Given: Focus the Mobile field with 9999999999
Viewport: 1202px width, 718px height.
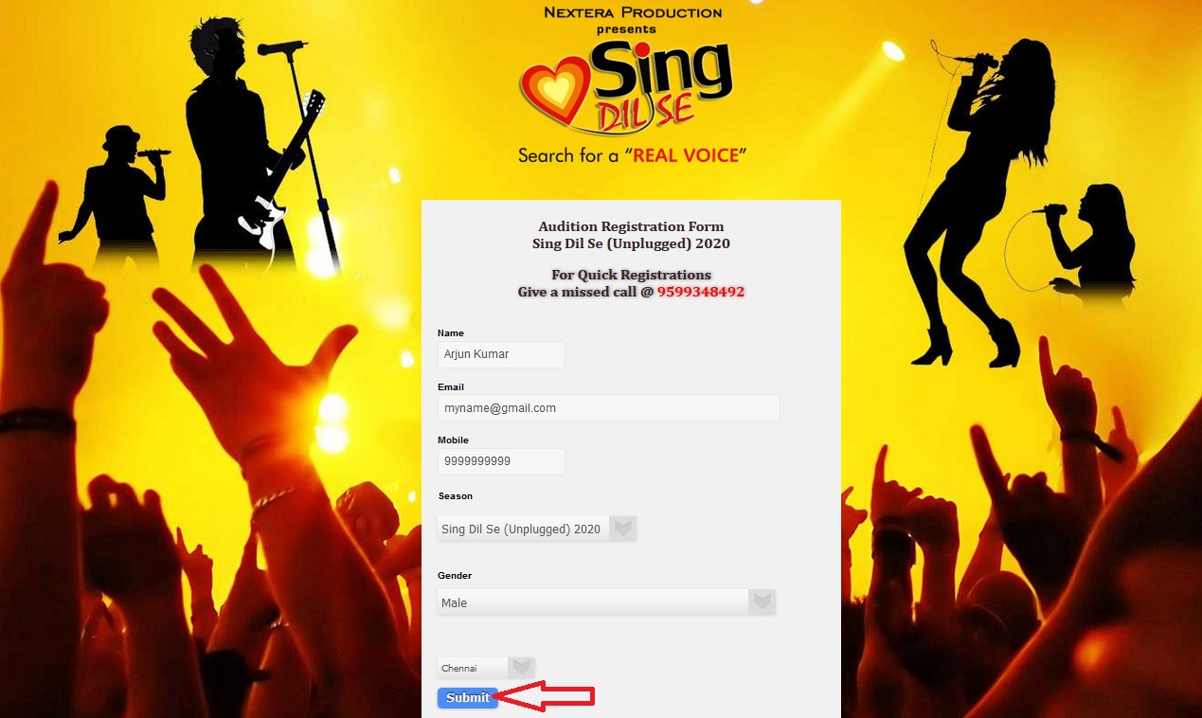Looking at the screenshot, I should coord(501,461).
